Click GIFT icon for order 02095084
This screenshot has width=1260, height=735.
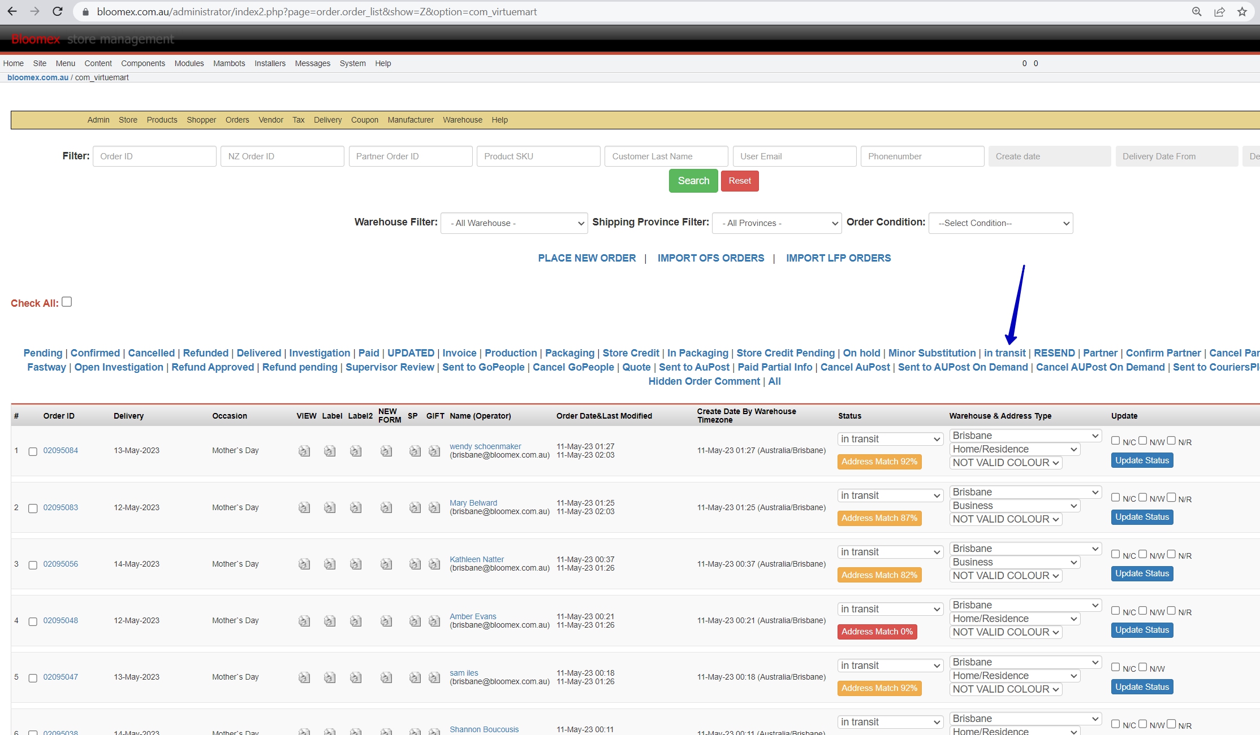(x=434, y=451)
